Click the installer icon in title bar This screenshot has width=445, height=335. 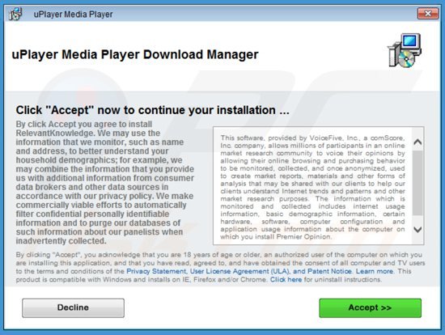click(15, 14)
